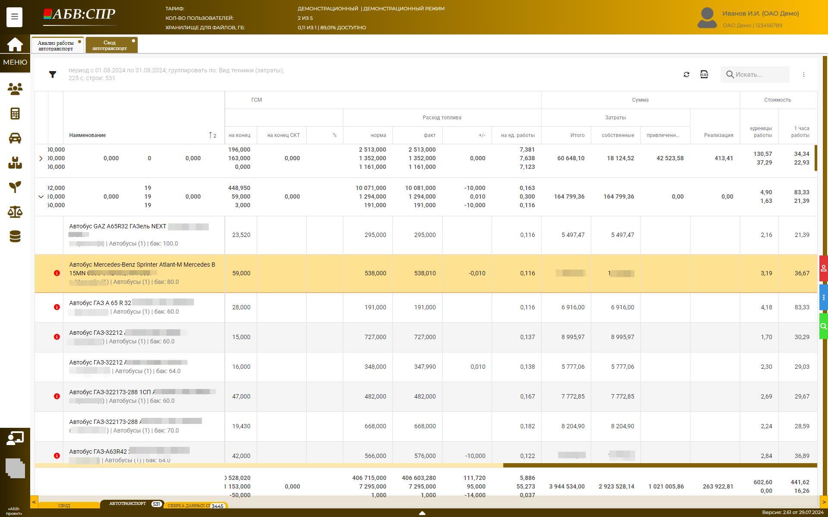The image size is (828, 517).
Task: Click the «АБВ-проект» label at bottom left
Action: (14, 511)
